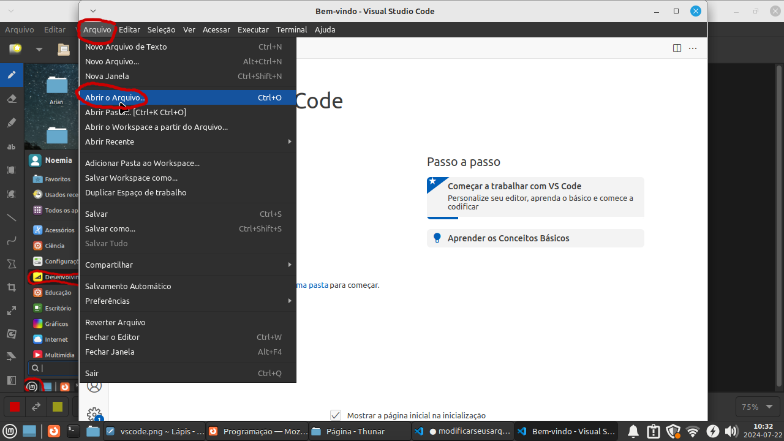Image resolution: width=784 pixels, height=441 pixels.
Task: Choose the crop tool in the Lápis sidebar
Action: pos(11,287)
